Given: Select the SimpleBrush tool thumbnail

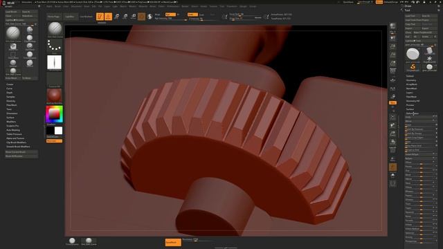Looking at the screenshot, I should 413,67.
